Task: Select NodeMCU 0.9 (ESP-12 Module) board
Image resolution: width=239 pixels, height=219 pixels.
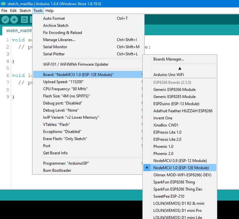Action: [180, 161]
